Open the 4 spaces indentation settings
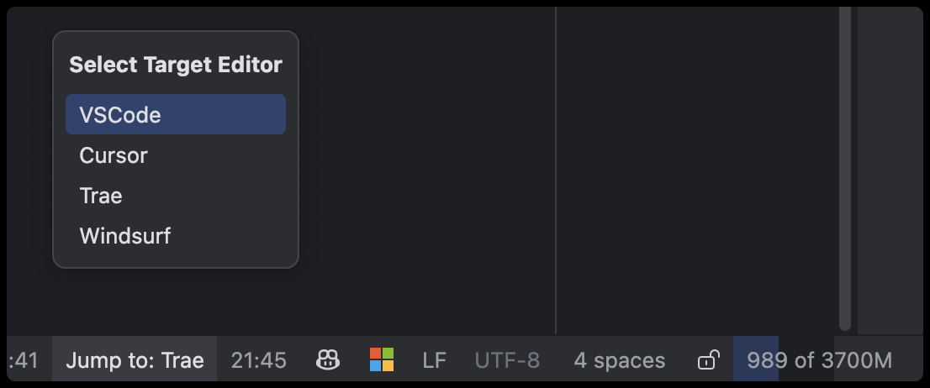 coord(619,360)
